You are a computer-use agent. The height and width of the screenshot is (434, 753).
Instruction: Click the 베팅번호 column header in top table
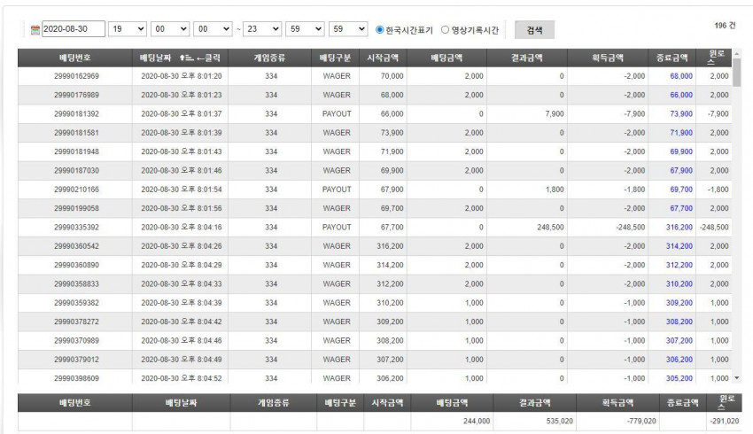click(75, 58)
